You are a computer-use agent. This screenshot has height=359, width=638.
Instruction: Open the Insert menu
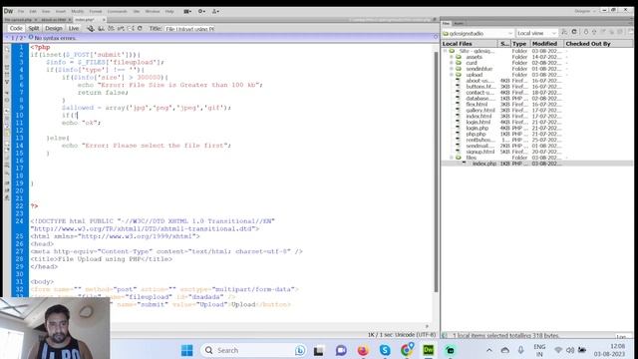[61, 11]
